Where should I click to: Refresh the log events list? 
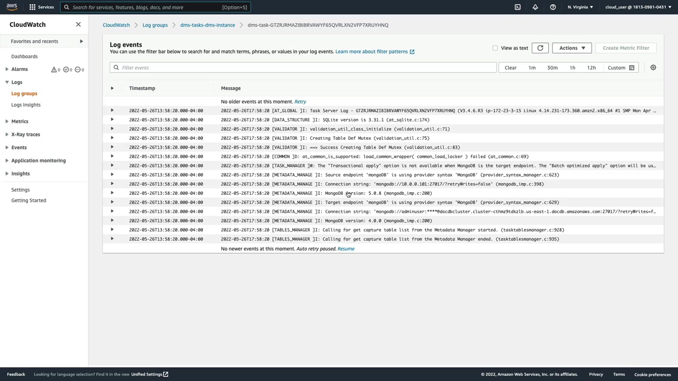[x=540, y=48]
